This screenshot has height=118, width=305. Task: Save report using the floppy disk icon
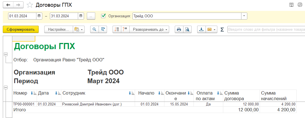click(x=291, y=5)
